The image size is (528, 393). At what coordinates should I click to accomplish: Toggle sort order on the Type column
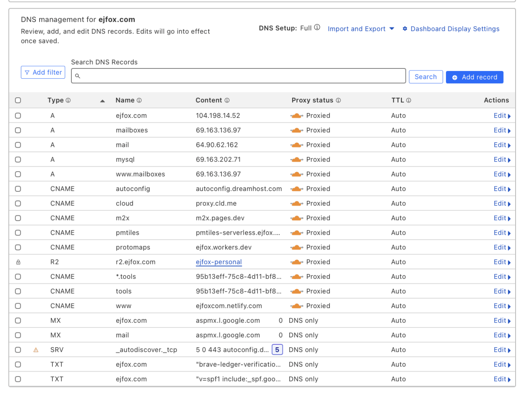pos(102,100)
